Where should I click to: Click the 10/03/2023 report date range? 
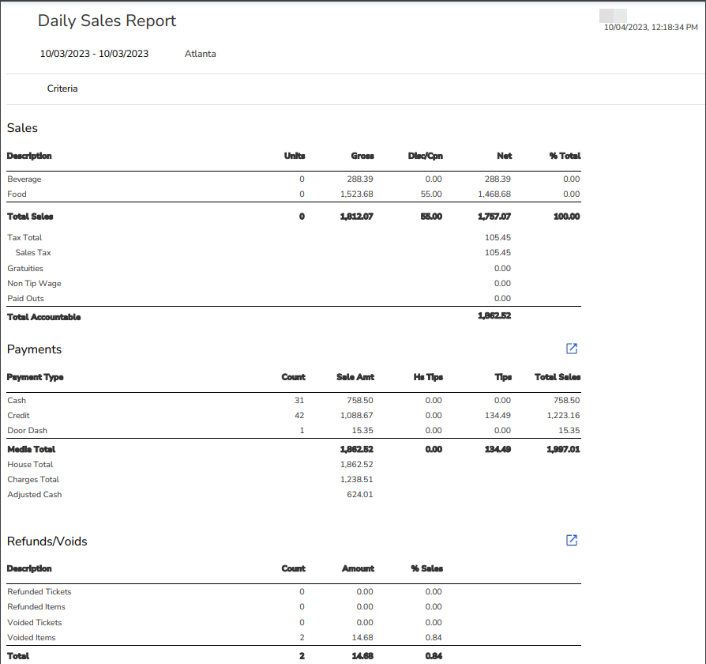(94, 54)
